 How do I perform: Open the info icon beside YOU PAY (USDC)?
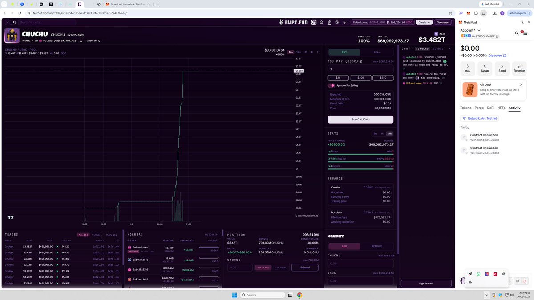[361, 62]
